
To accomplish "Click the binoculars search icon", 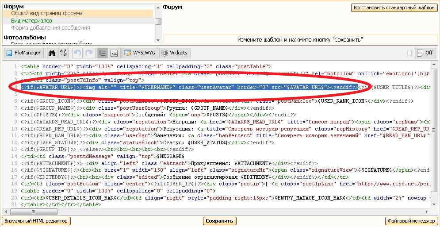I will tap(52, 53).
